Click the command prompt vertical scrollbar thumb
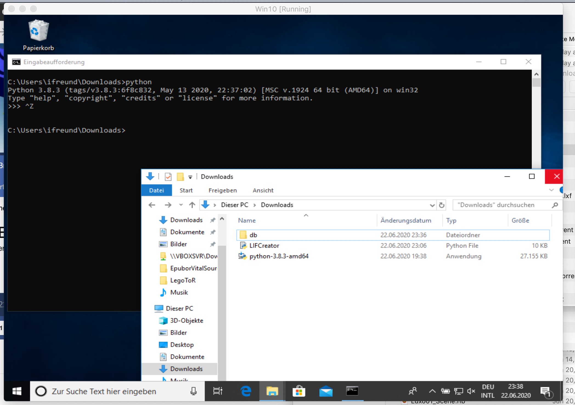Image resolution: width=575 pixels, height=405 pixels. [x=536, y=82]
